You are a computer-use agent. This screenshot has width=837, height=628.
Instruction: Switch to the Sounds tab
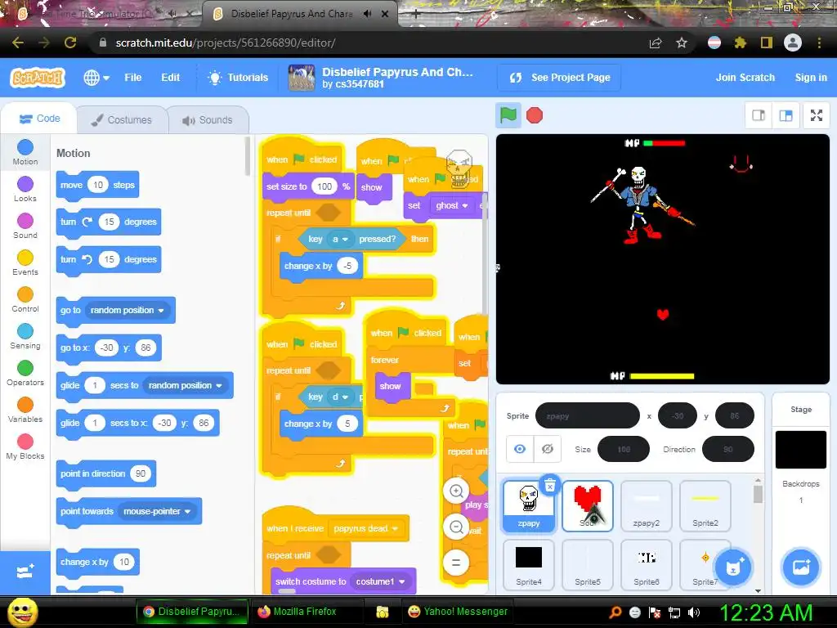[x=208, y=119]
